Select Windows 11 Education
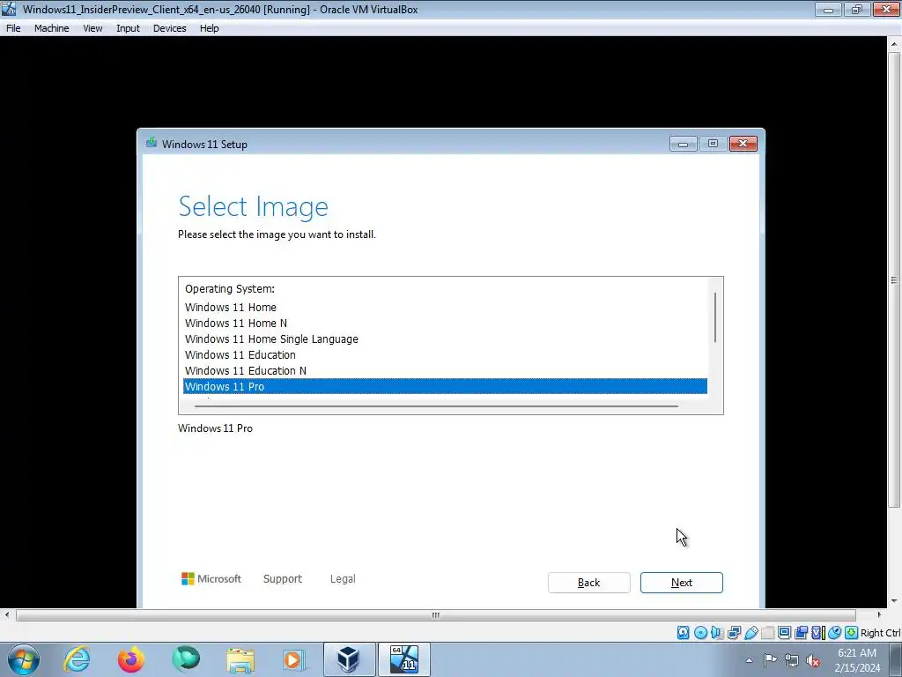902x677 pixels. click(445, 354)
